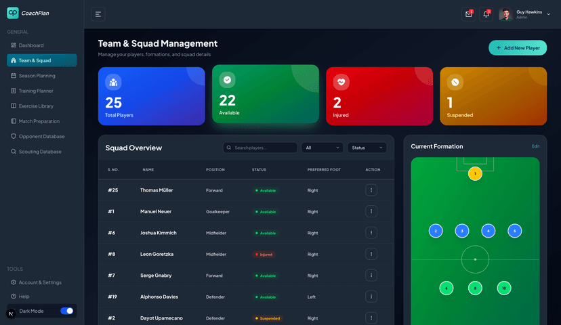Open the notifications bell icon

click(x=486, y=14)
